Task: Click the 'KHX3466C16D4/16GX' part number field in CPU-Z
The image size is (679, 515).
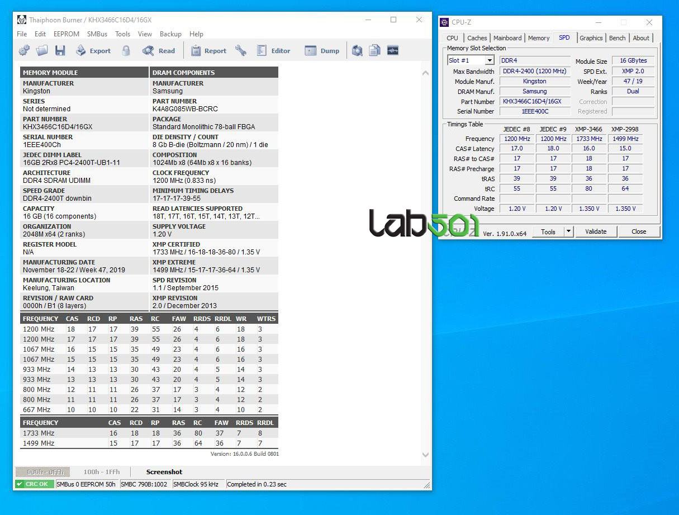Action: point(535,101)
